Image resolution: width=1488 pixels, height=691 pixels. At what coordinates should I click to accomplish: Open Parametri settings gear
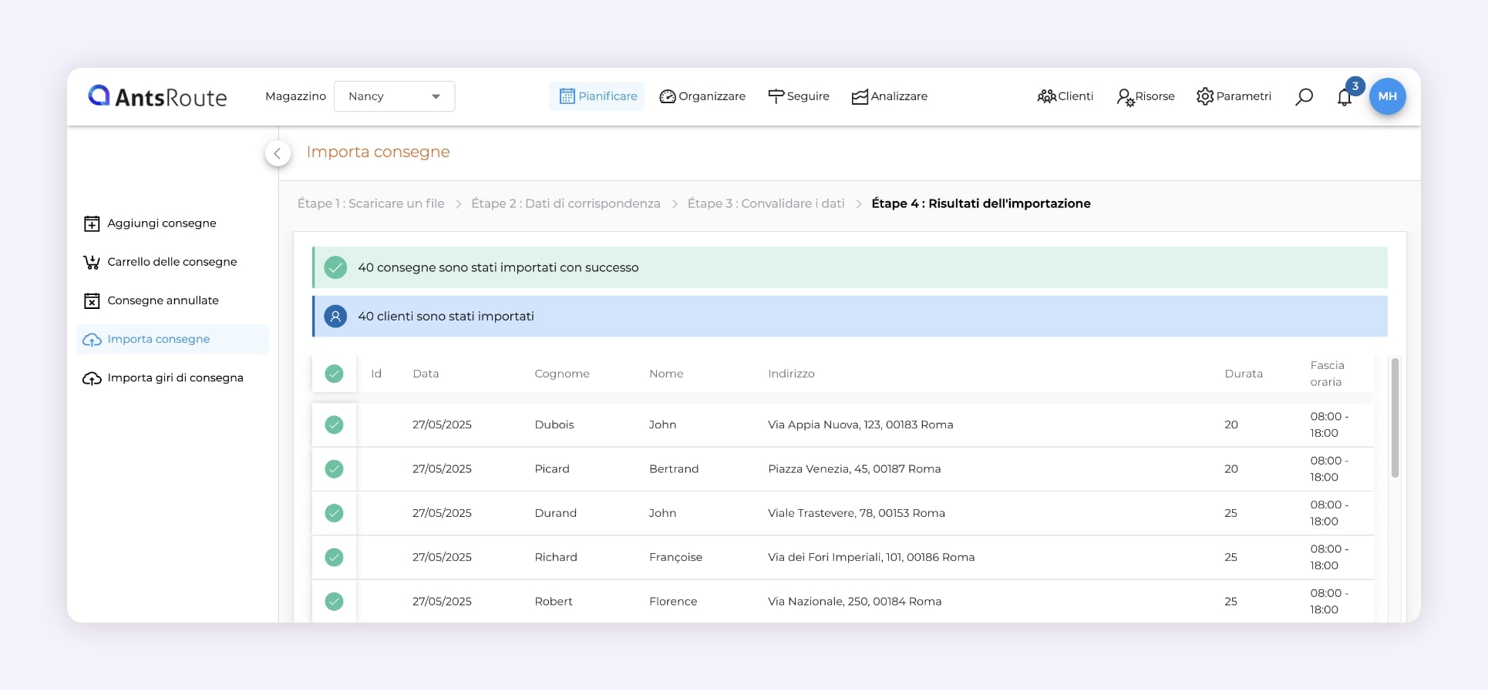1234,96
